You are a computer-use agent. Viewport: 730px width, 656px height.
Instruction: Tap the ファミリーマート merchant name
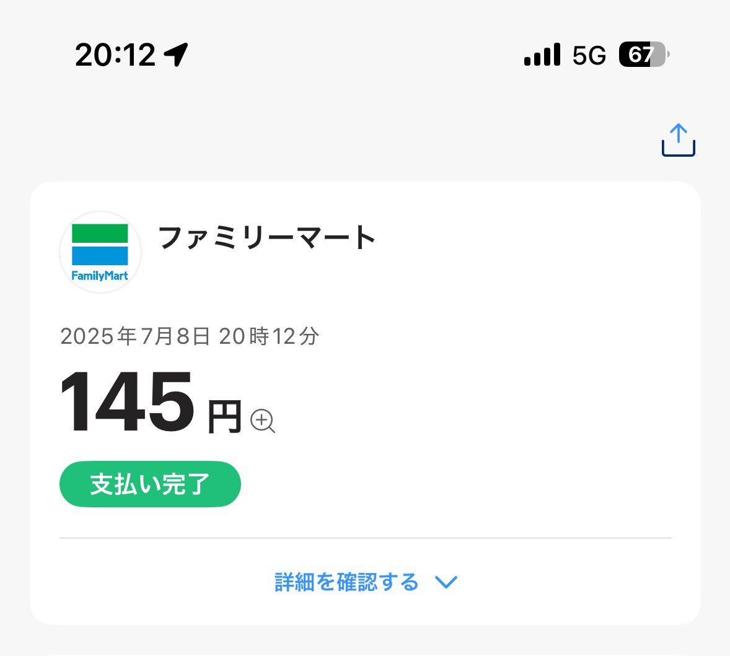click(266, 237)
